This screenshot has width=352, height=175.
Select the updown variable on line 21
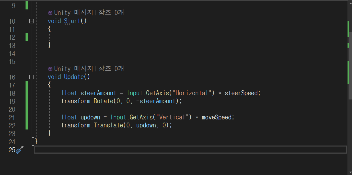pyautogui.click(x=90, y=117)
